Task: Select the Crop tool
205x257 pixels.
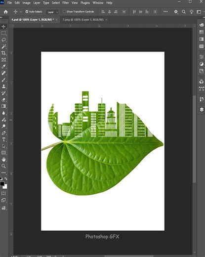Action: coord(3,53)
